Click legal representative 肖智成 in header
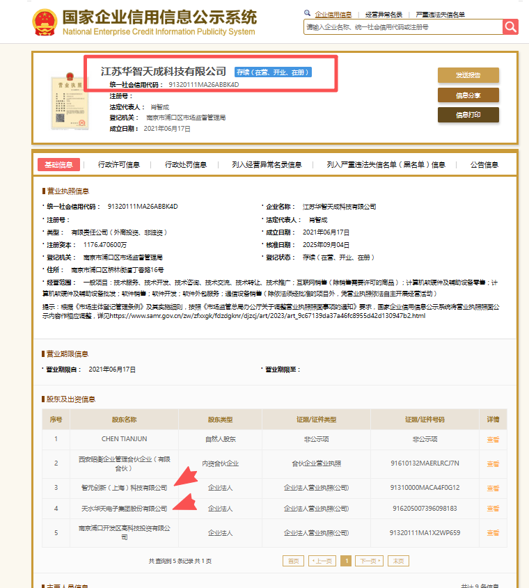 160,107
